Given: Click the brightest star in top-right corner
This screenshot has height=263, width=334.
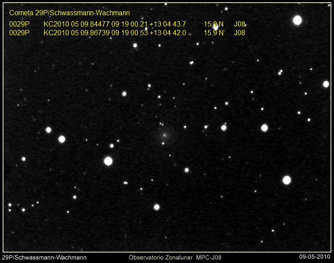Looking at the screenshot, I should [x=297, y=20].
